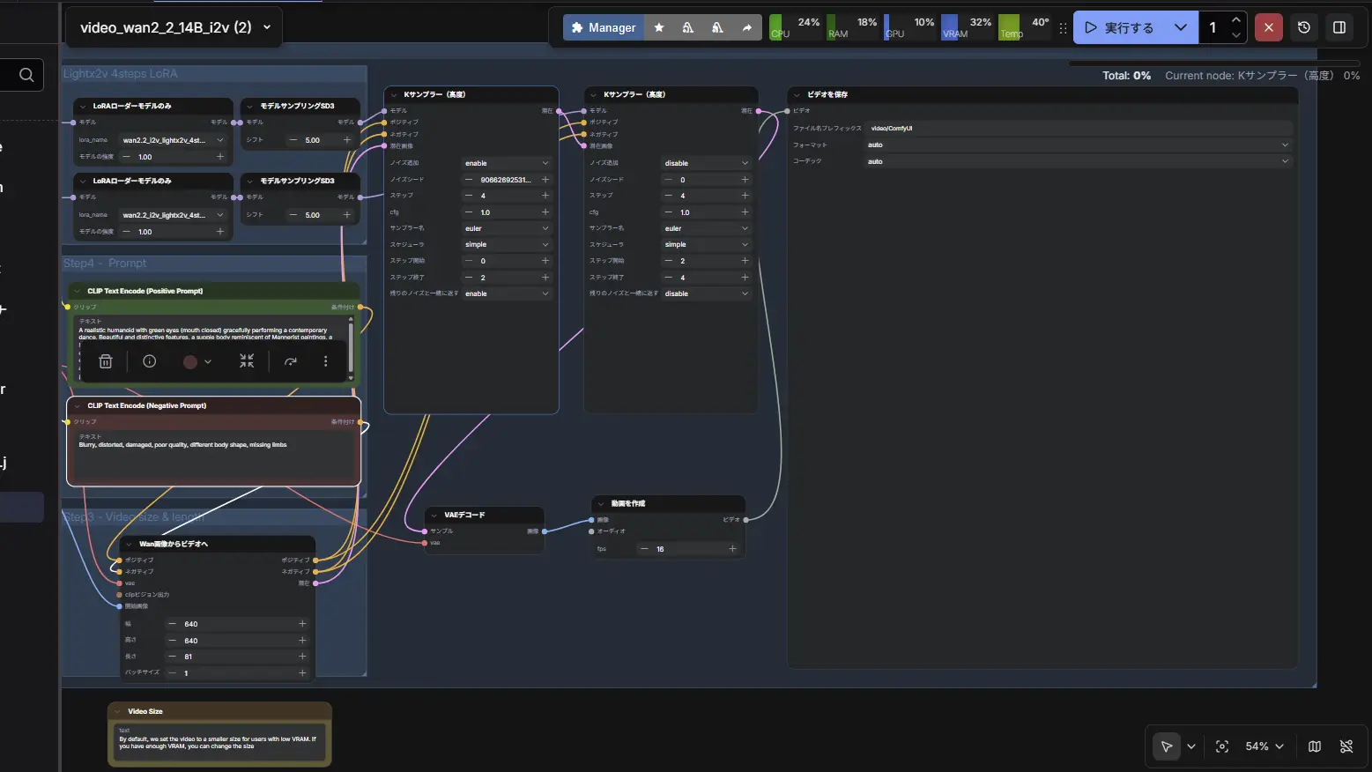Run the workflow with 実行する button
Image resolution: width=1372 pixels, height=772 pixels.
[1119, 27]
